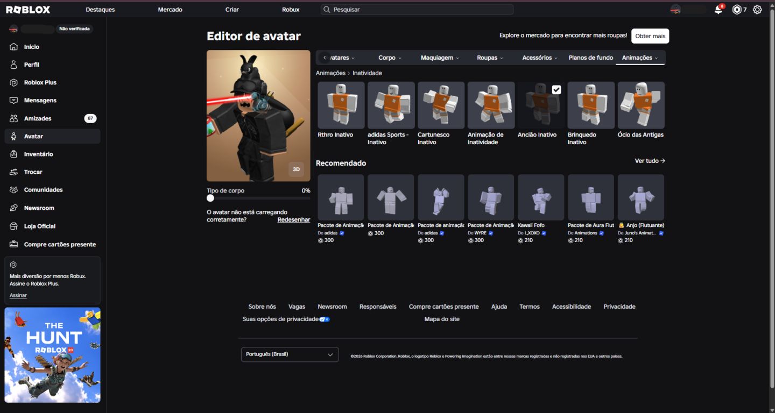
Task: Expand the Maquiagem dropdown tab
Action: pyautogui.click(x=440, y=58)
